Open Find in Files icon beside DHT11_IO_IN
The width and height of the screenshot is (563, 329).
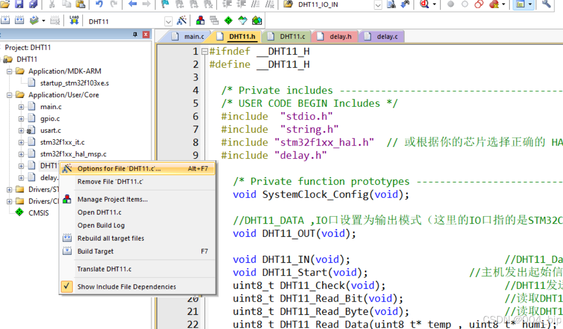288,4
